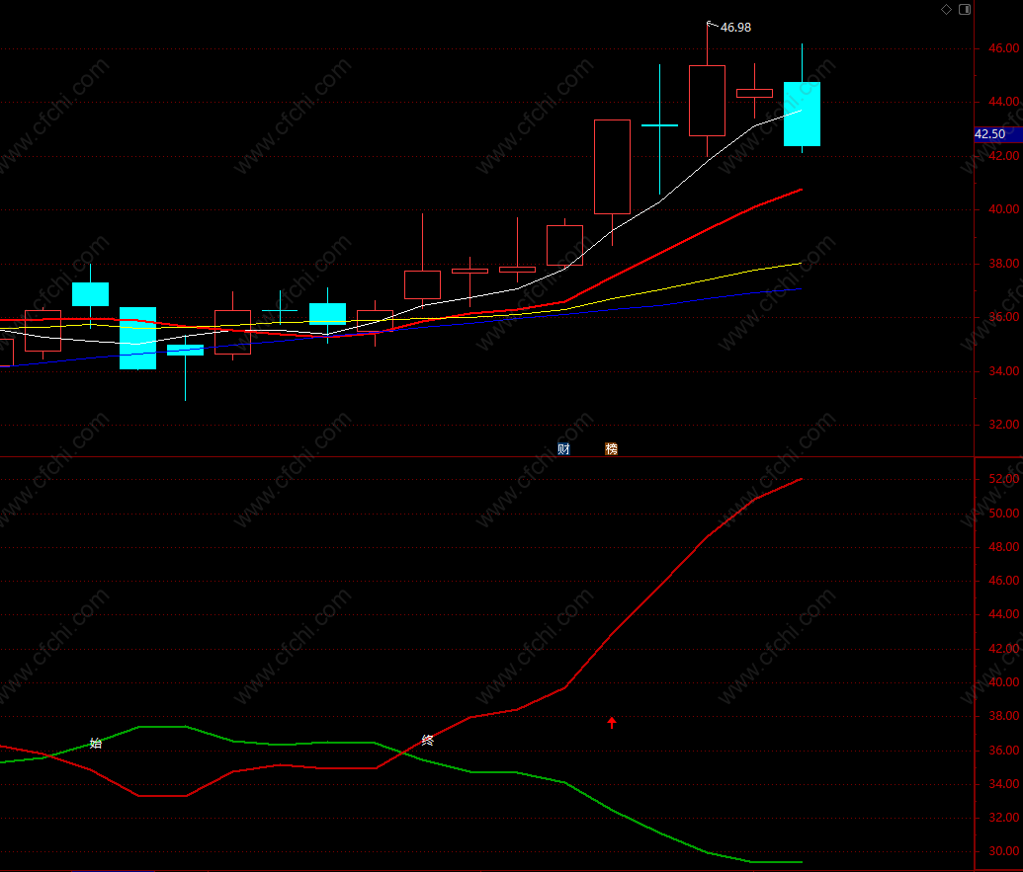Screen dimensions: 1023x872
Task: Select the last cyan candlestick near 42.50
Action: [802, 114]
